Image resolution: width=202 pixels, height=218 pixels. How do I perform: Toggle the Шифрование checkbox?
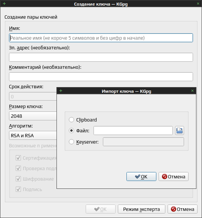point(18,179)
